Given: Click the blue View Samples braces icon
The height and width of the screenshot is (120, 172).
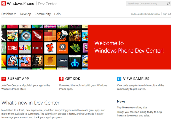Looking at the screenshot, I should (x=119, y=79).
